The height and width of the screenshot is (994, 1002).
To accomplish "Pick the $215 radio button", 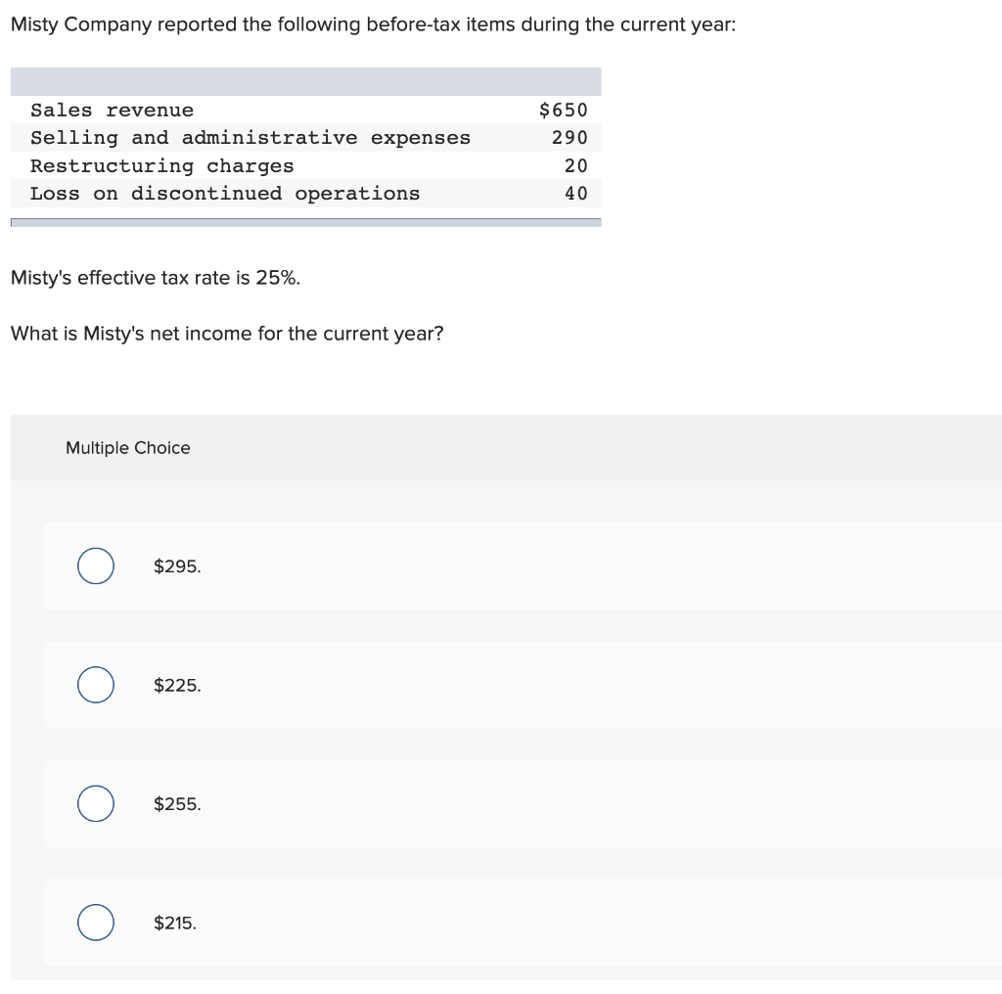I will (x=96, y=923).
